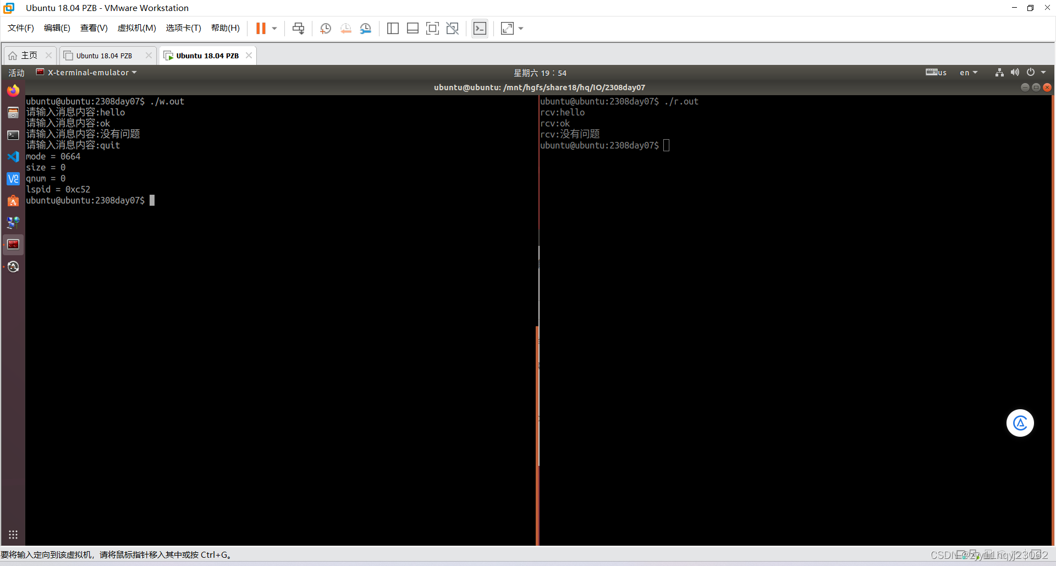Viewport: 1056px width, 566px height.
Task: Open the Terminal dock icon
Action: point(13,135)
